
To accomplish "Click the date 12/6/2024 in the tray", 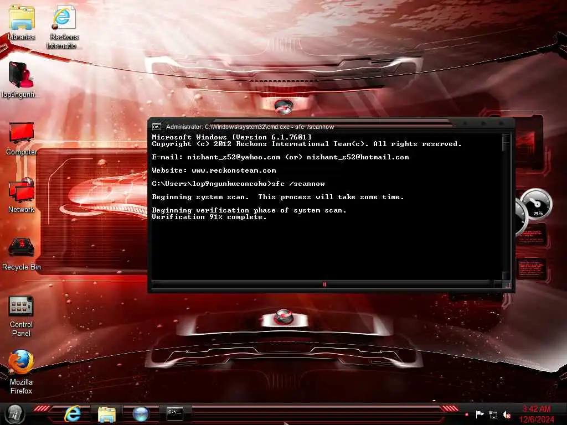I will pos(536,419).
